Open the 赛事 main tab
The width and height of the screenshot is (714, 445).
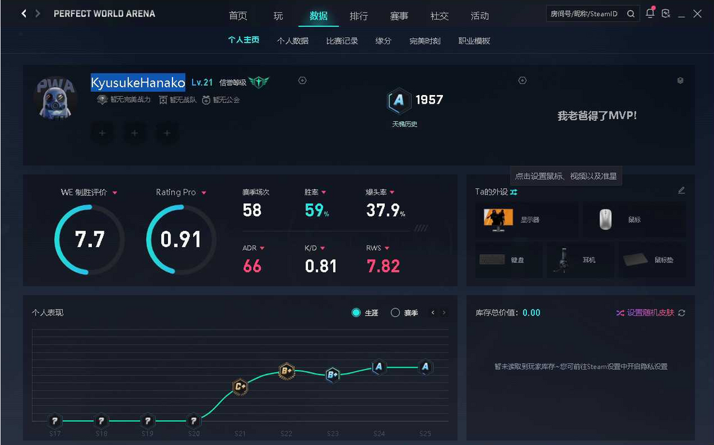coord(399,16)
